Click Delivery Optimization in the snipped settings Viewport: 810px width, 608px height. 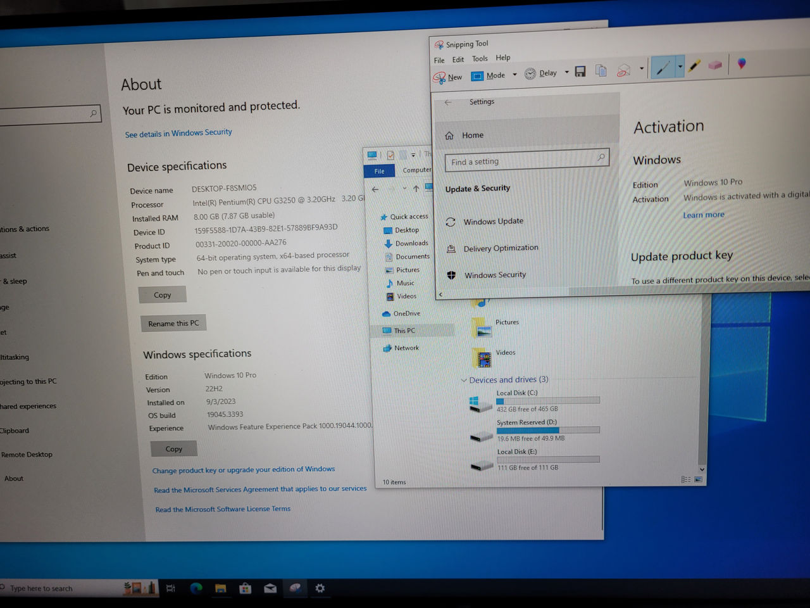coord(493,248)
